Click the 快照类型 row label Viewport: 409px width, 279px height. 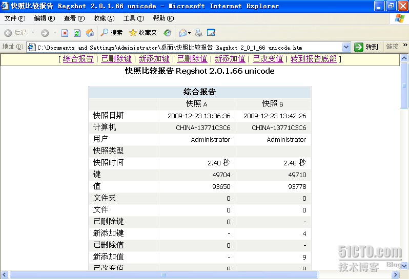(x=109, y=151)
